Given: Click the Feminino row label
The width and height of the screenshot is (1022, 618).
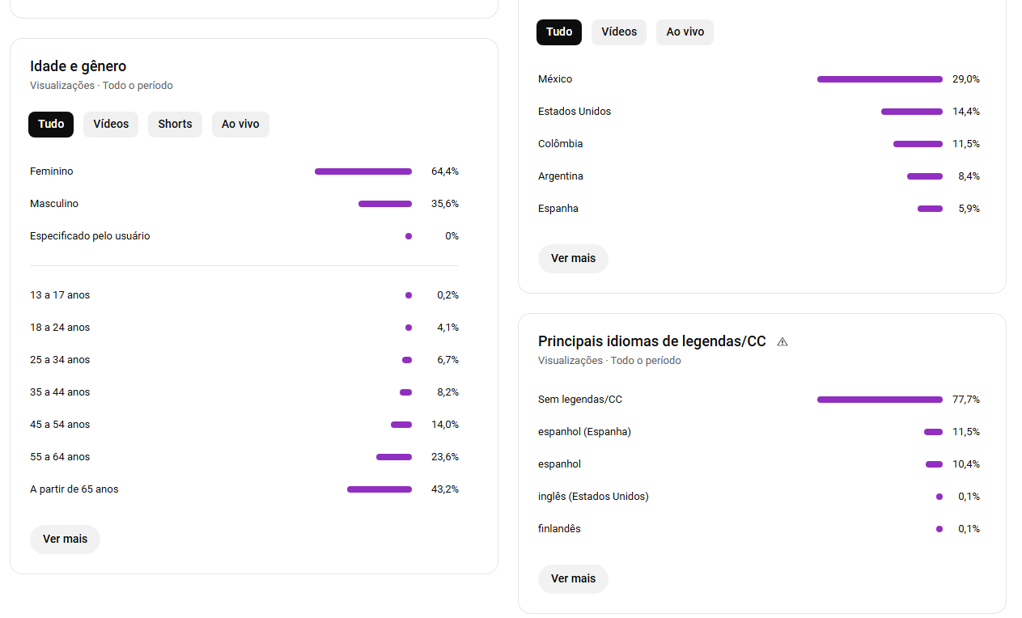Looking at the screenshot, I should (52, 171).
